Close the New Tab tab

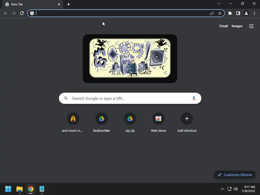click(x=59, y=4)
